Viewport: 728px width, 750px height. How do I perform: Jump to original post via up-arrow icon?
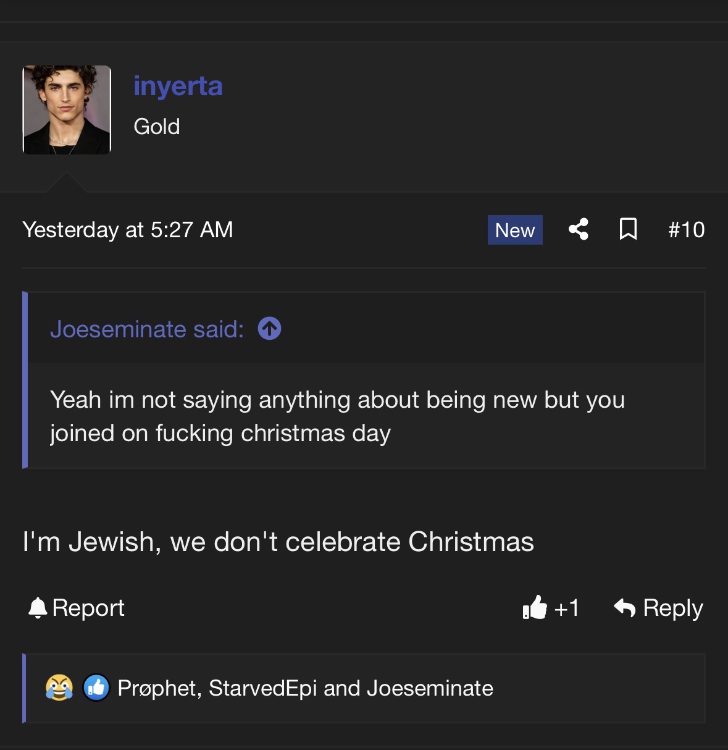[x=269, y=329]
